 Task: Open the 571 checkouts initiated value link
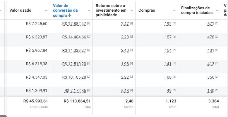pyautogui.click(x=211, y=24)
